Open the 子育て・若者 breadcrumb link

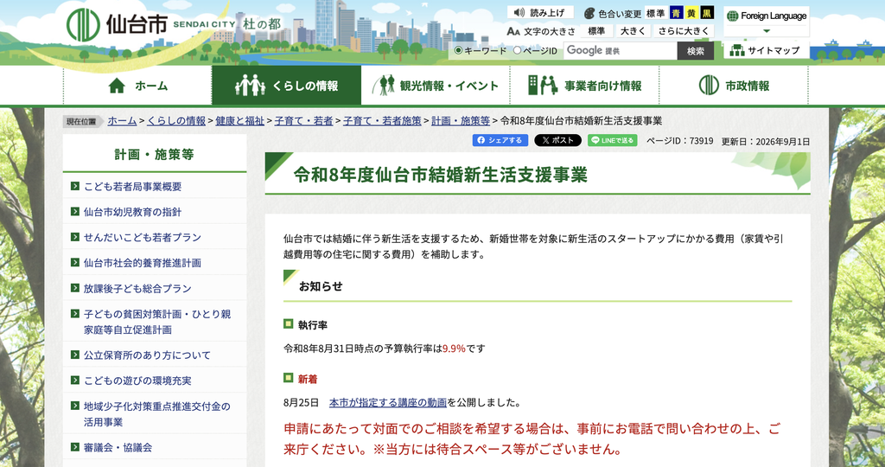[303, 120]
